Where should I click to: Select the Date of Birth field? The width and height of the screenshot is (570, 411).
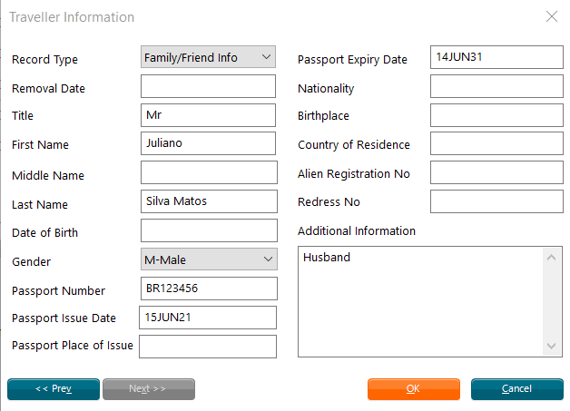(x=209, y=230)
